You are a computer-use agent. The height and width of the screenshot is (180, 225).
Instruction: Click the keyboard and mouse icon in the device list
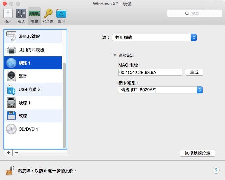pyautogui.click(x=11, y=36)
